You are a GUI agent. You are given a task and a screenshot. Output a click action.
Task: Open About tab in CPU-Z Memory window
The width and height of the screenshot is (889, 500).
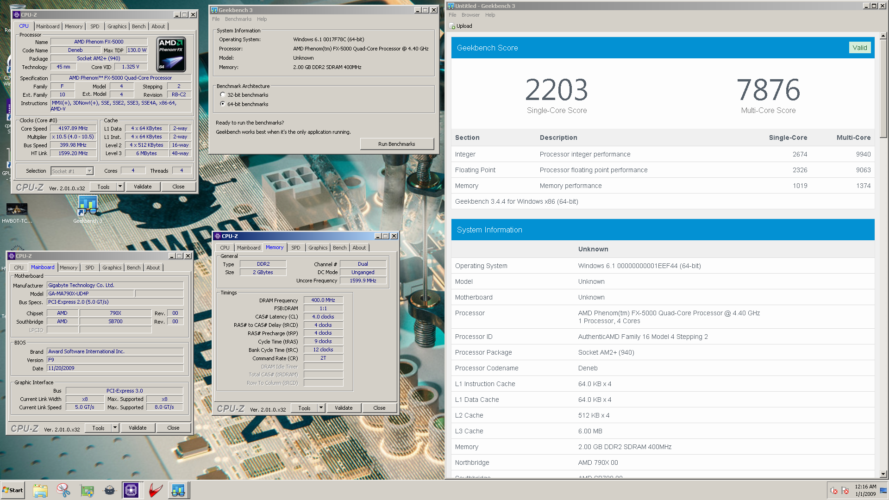click(x=359, y=248)
